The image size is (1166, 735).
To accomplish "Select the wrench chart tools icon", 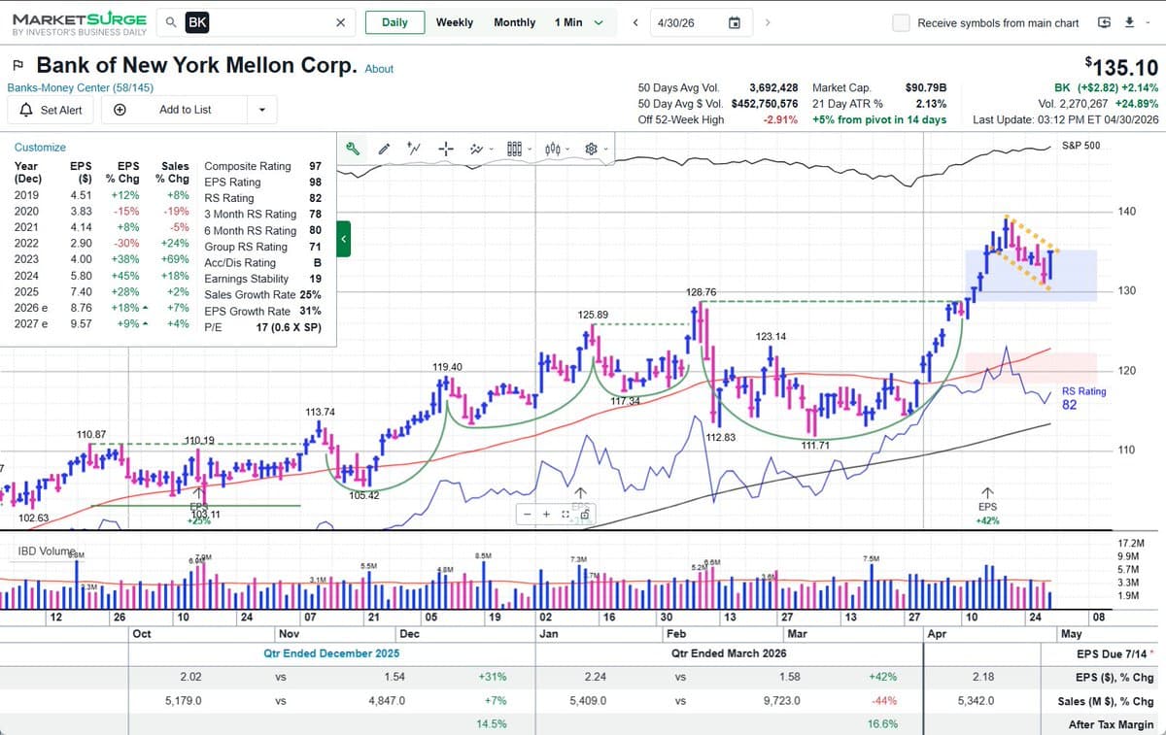I will [353, 149].
